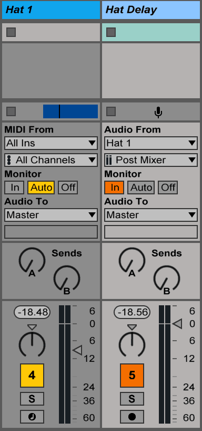The height and width of the screenshot is (431, 202).
Task: Click the 'Audio From' label on Hat Delay
Action: point(133,129)
